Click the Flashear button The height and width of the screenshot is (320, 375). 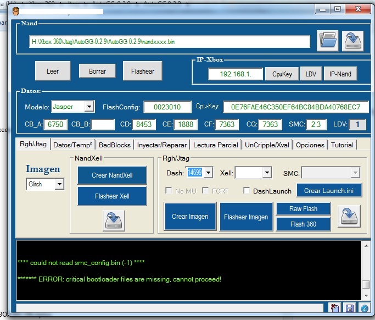coord(143,71)
